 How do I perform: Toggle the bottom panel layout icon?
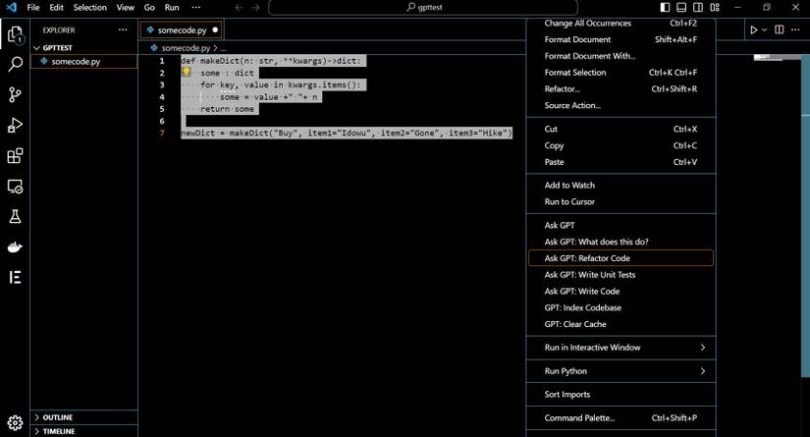click(x=681, y=8)
